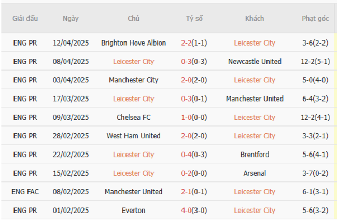Select Everton in the last row
The height and width of the screenshot is (224, 337).
point(133,211)
